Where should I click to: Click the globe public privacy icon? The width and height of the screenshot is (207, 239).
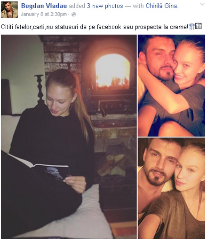coord(73,15)
